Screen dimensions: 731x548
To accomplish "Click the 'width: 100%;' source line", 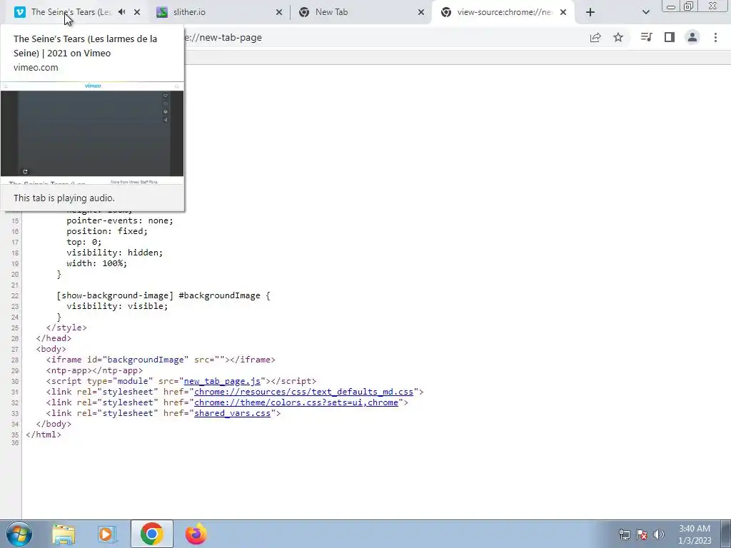I will tap(96, 263).
